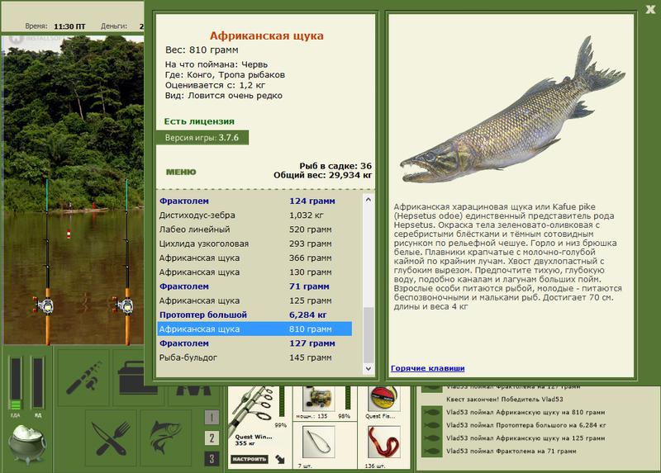Click the red float on water
Image resolution: width=661 pixels, height=473 pixels.
(69, 234)
